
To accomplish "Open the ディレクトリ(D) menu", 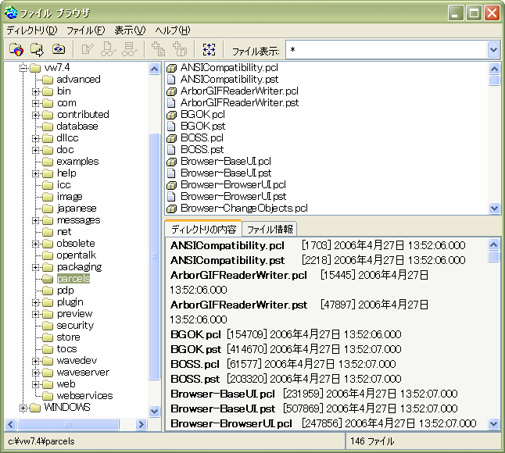I will [x=32, y=30].
